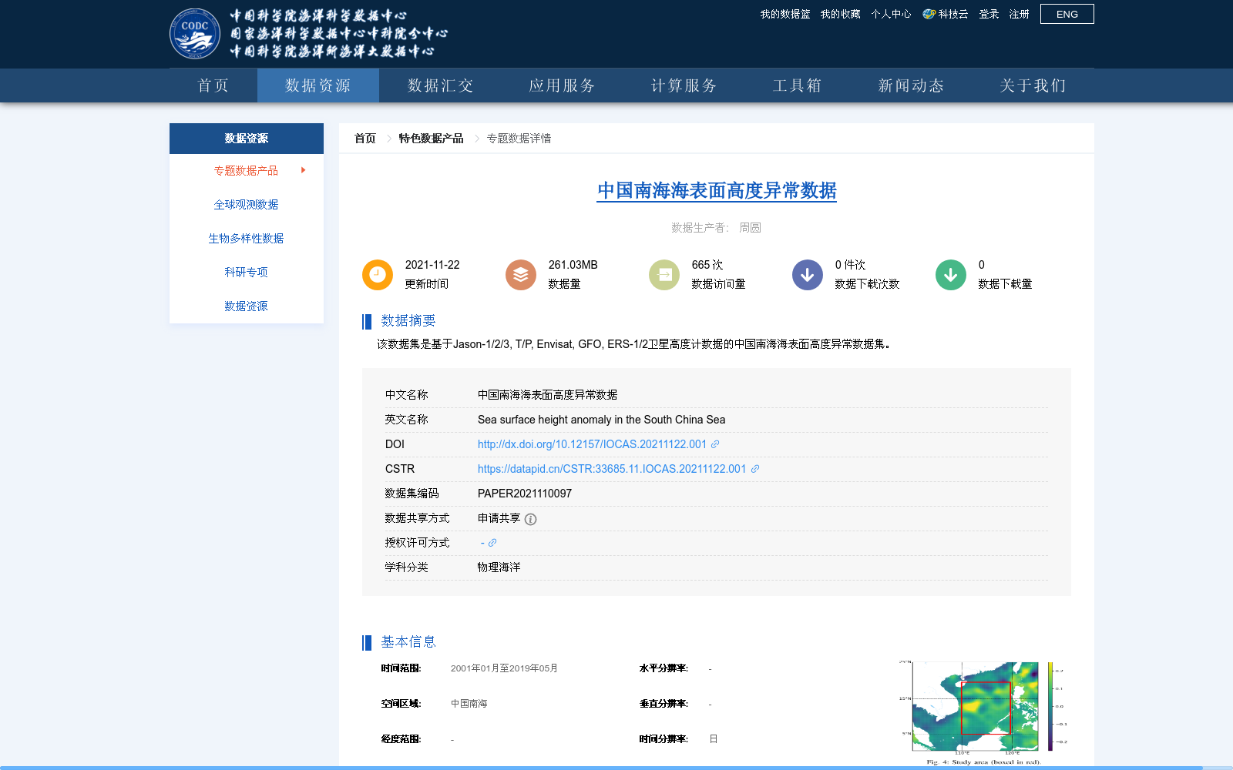Screen dimensions: 1233x770
Task: Click the orange clock update-time icon
Action: click(x=378, y=275)
